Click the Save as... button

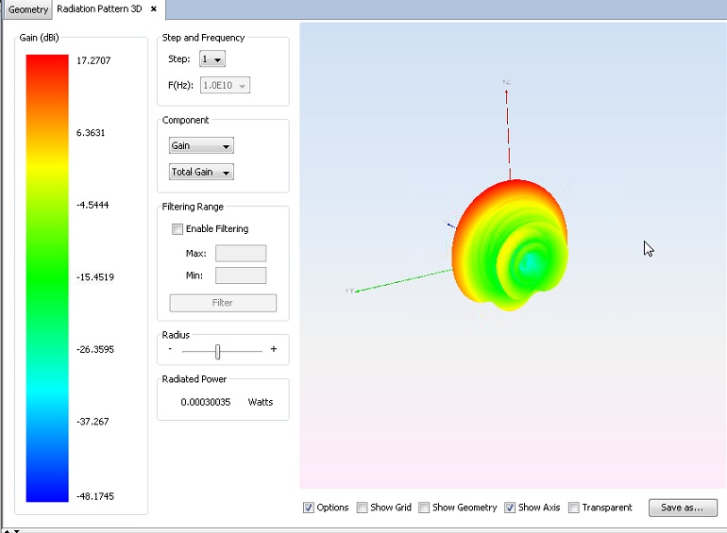(x=682, y=508)
